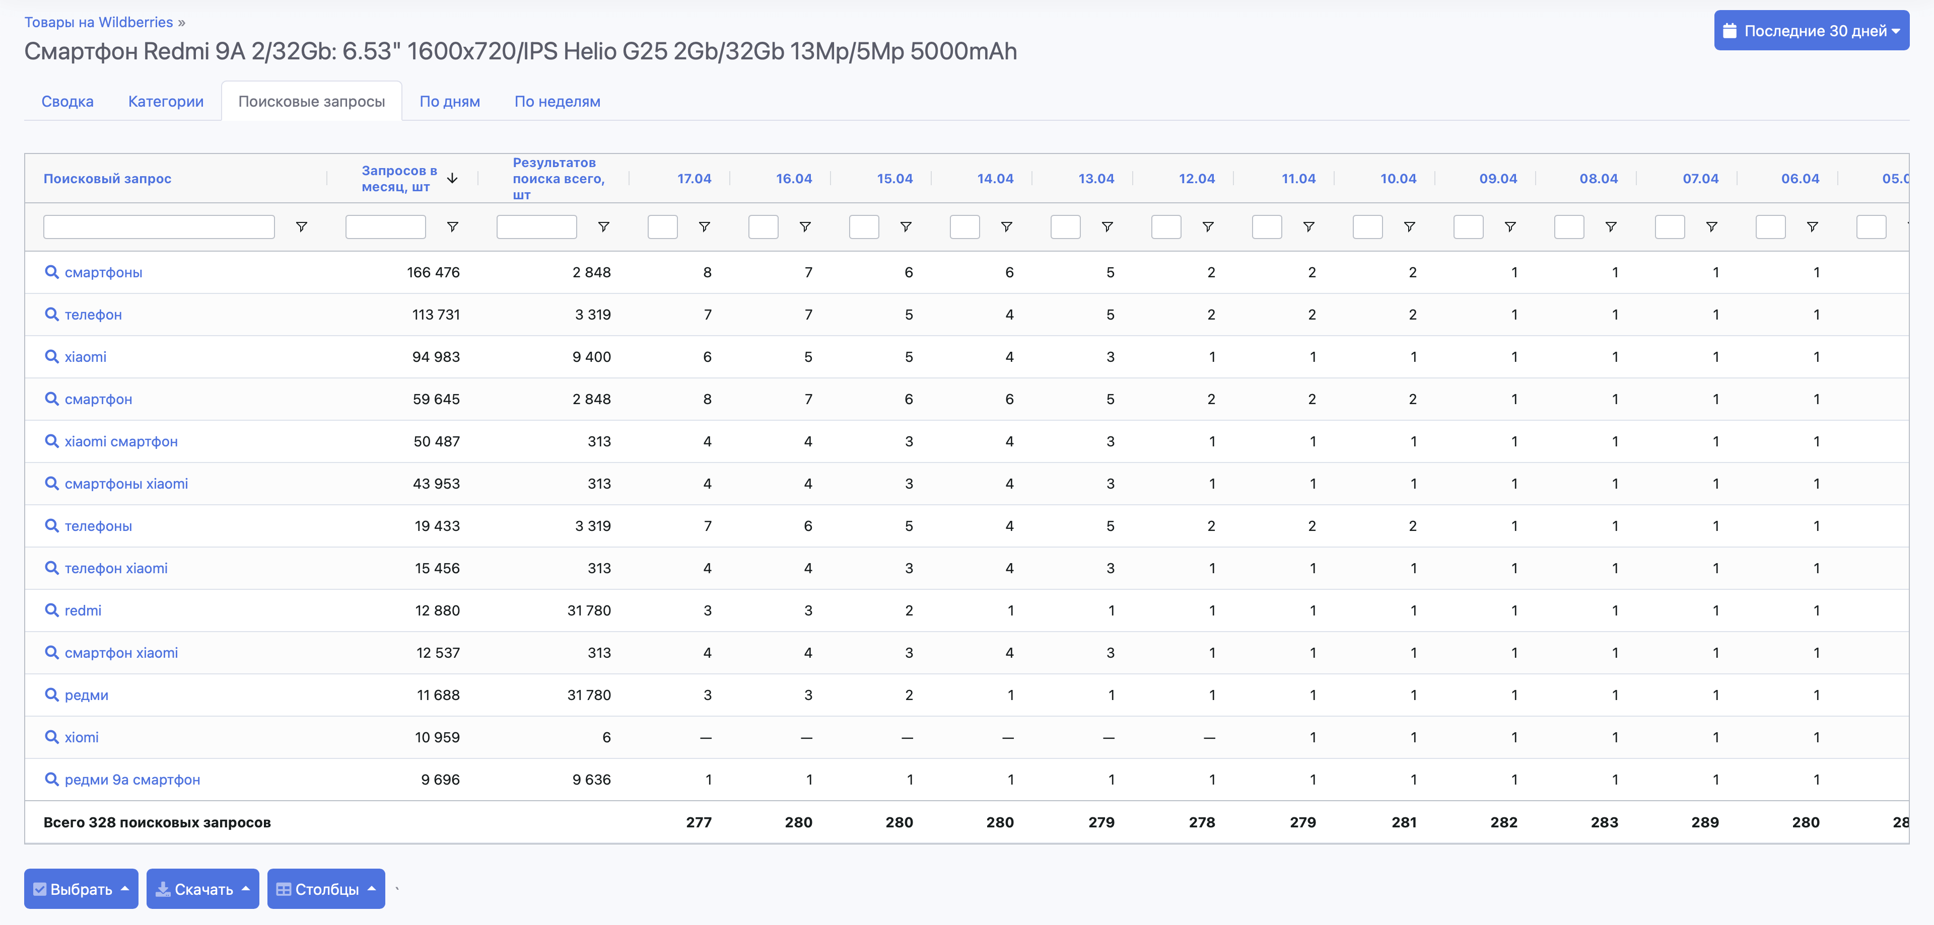Open the "редми 9а смартфон" query link
The width and height of the screenshot is (1934, 925).
(x=132, y=780)
